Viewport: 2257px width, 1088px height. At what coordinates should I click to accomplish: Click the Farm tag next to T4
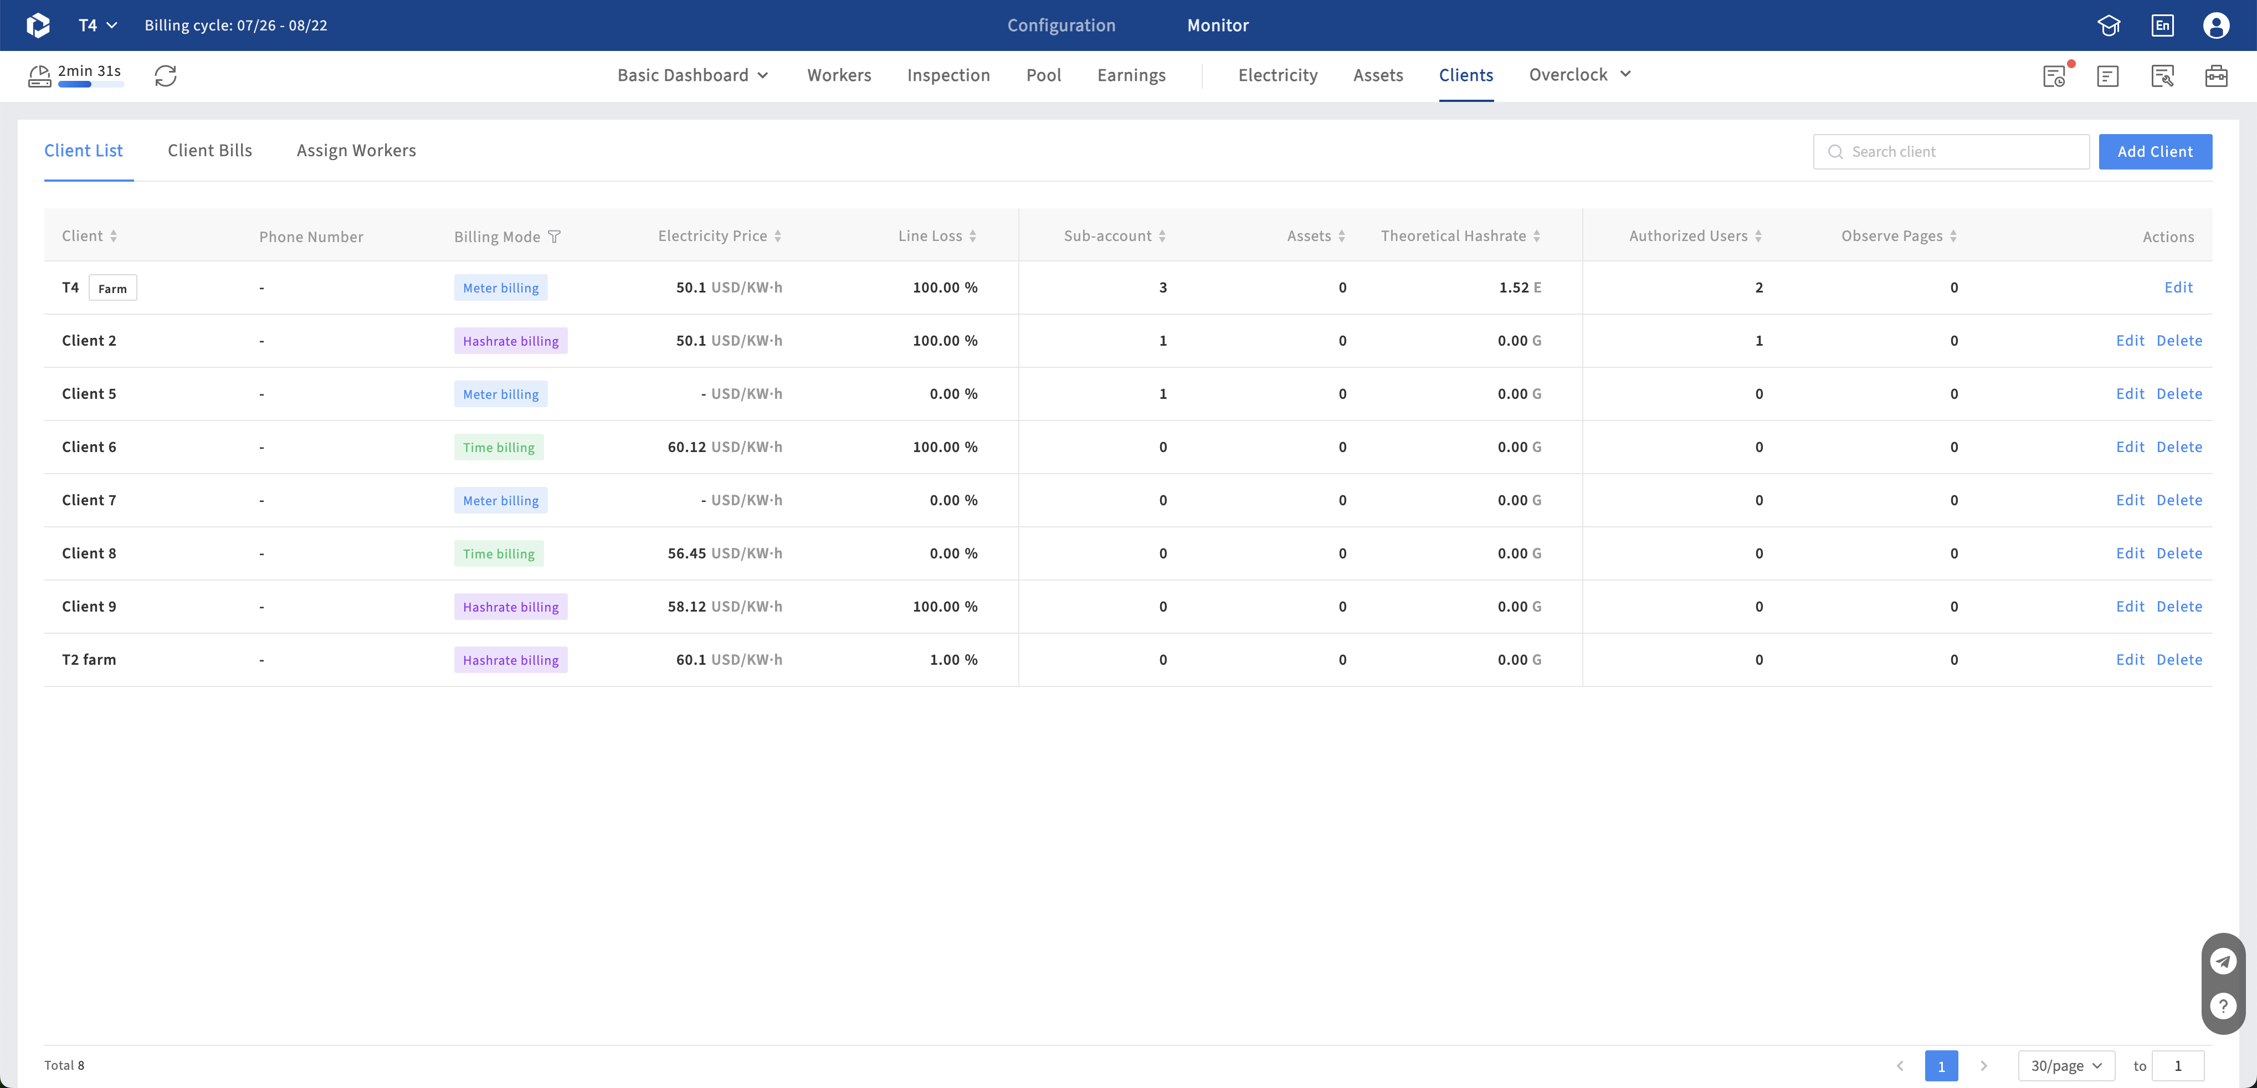(112, 288)
